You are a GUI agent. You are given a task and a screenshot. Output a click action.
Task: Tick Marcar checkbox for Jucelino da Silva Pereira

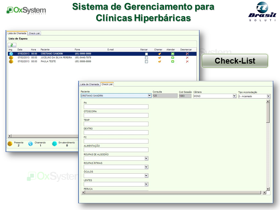pos(146,58)
